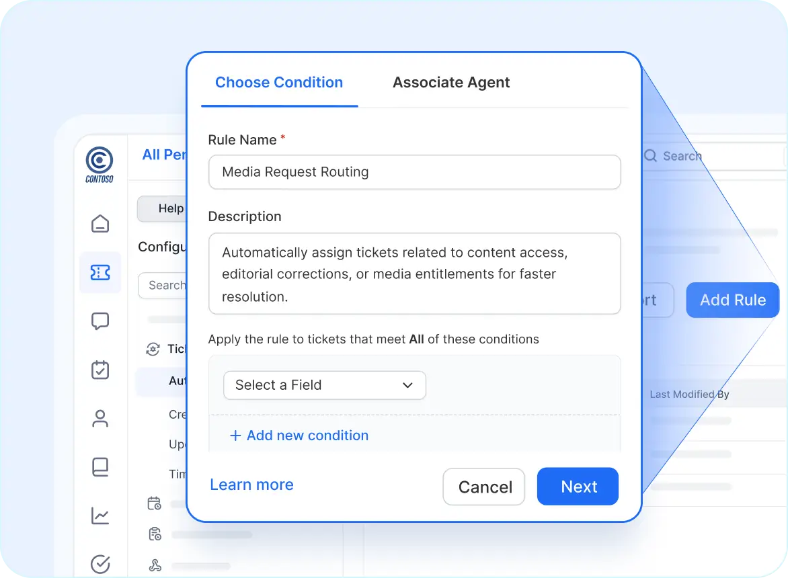Click inside the Rule Name field
The image size is (788, 578).
[x=414, y=172]
